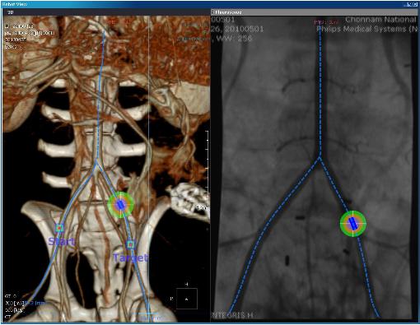
Task: Click the vertical scale ruler in 3D view
Action: pyautogui.click(x=207, y=168)
